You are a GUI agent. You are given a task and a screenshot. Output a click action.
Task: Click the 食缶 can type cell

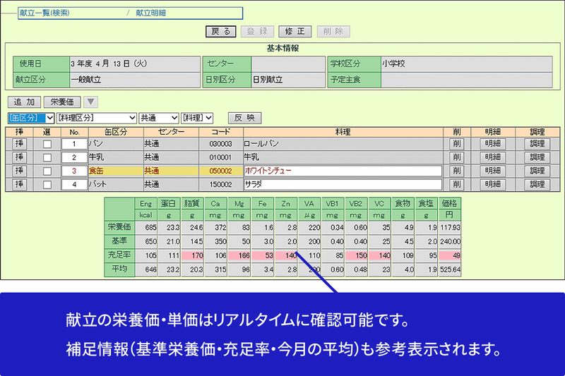(x=116, y=171)
